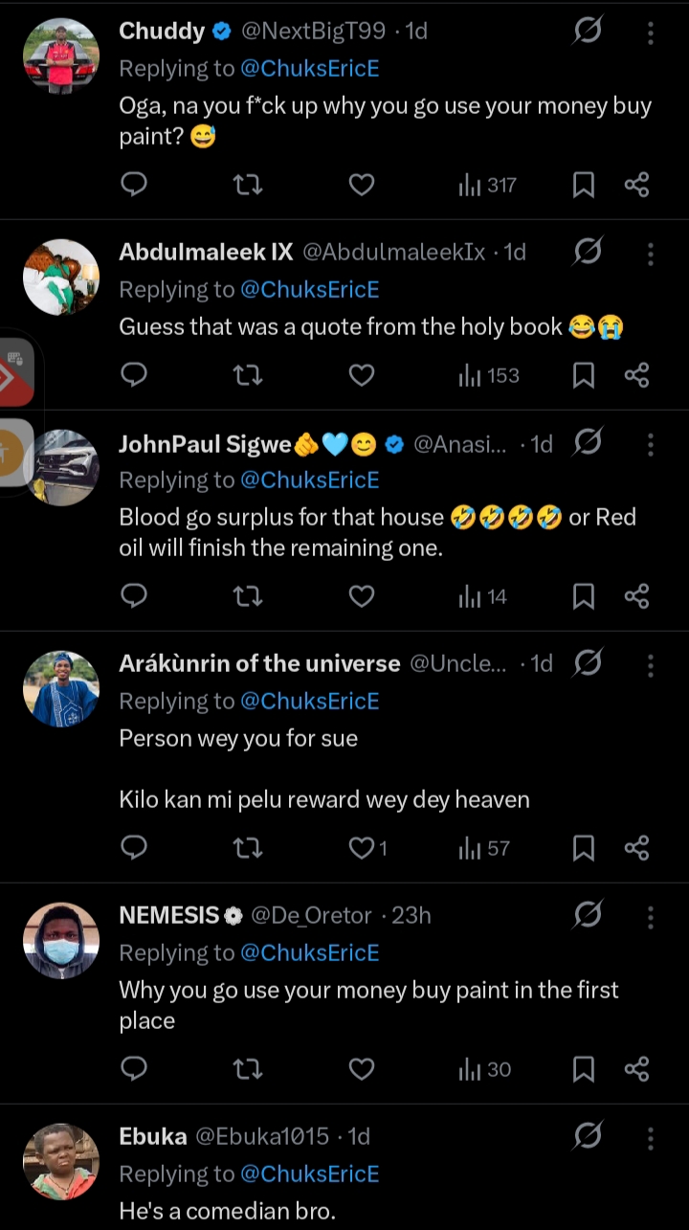The width and height of the screenshot is (689, 1230).
Task: Repost Abdulmaleek IX's reply
Action: click(248, 375)
